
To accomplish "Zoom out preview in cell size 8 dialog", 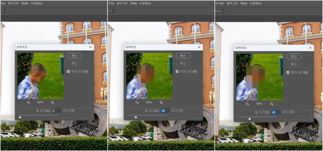I will click(28, 102).
